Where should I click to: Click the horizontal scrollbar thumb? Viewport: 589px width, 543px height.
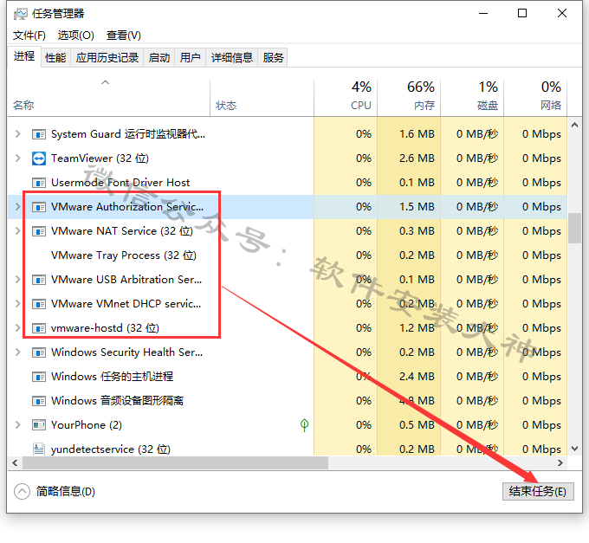(x=175, y=463)
